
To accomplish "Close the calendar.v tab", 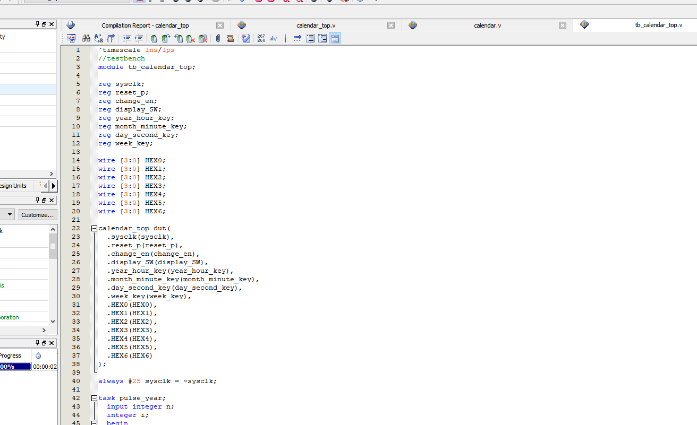I will [563, 25].
